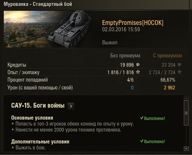Click the premium credits icon by 33 204

tap(180, 65)
